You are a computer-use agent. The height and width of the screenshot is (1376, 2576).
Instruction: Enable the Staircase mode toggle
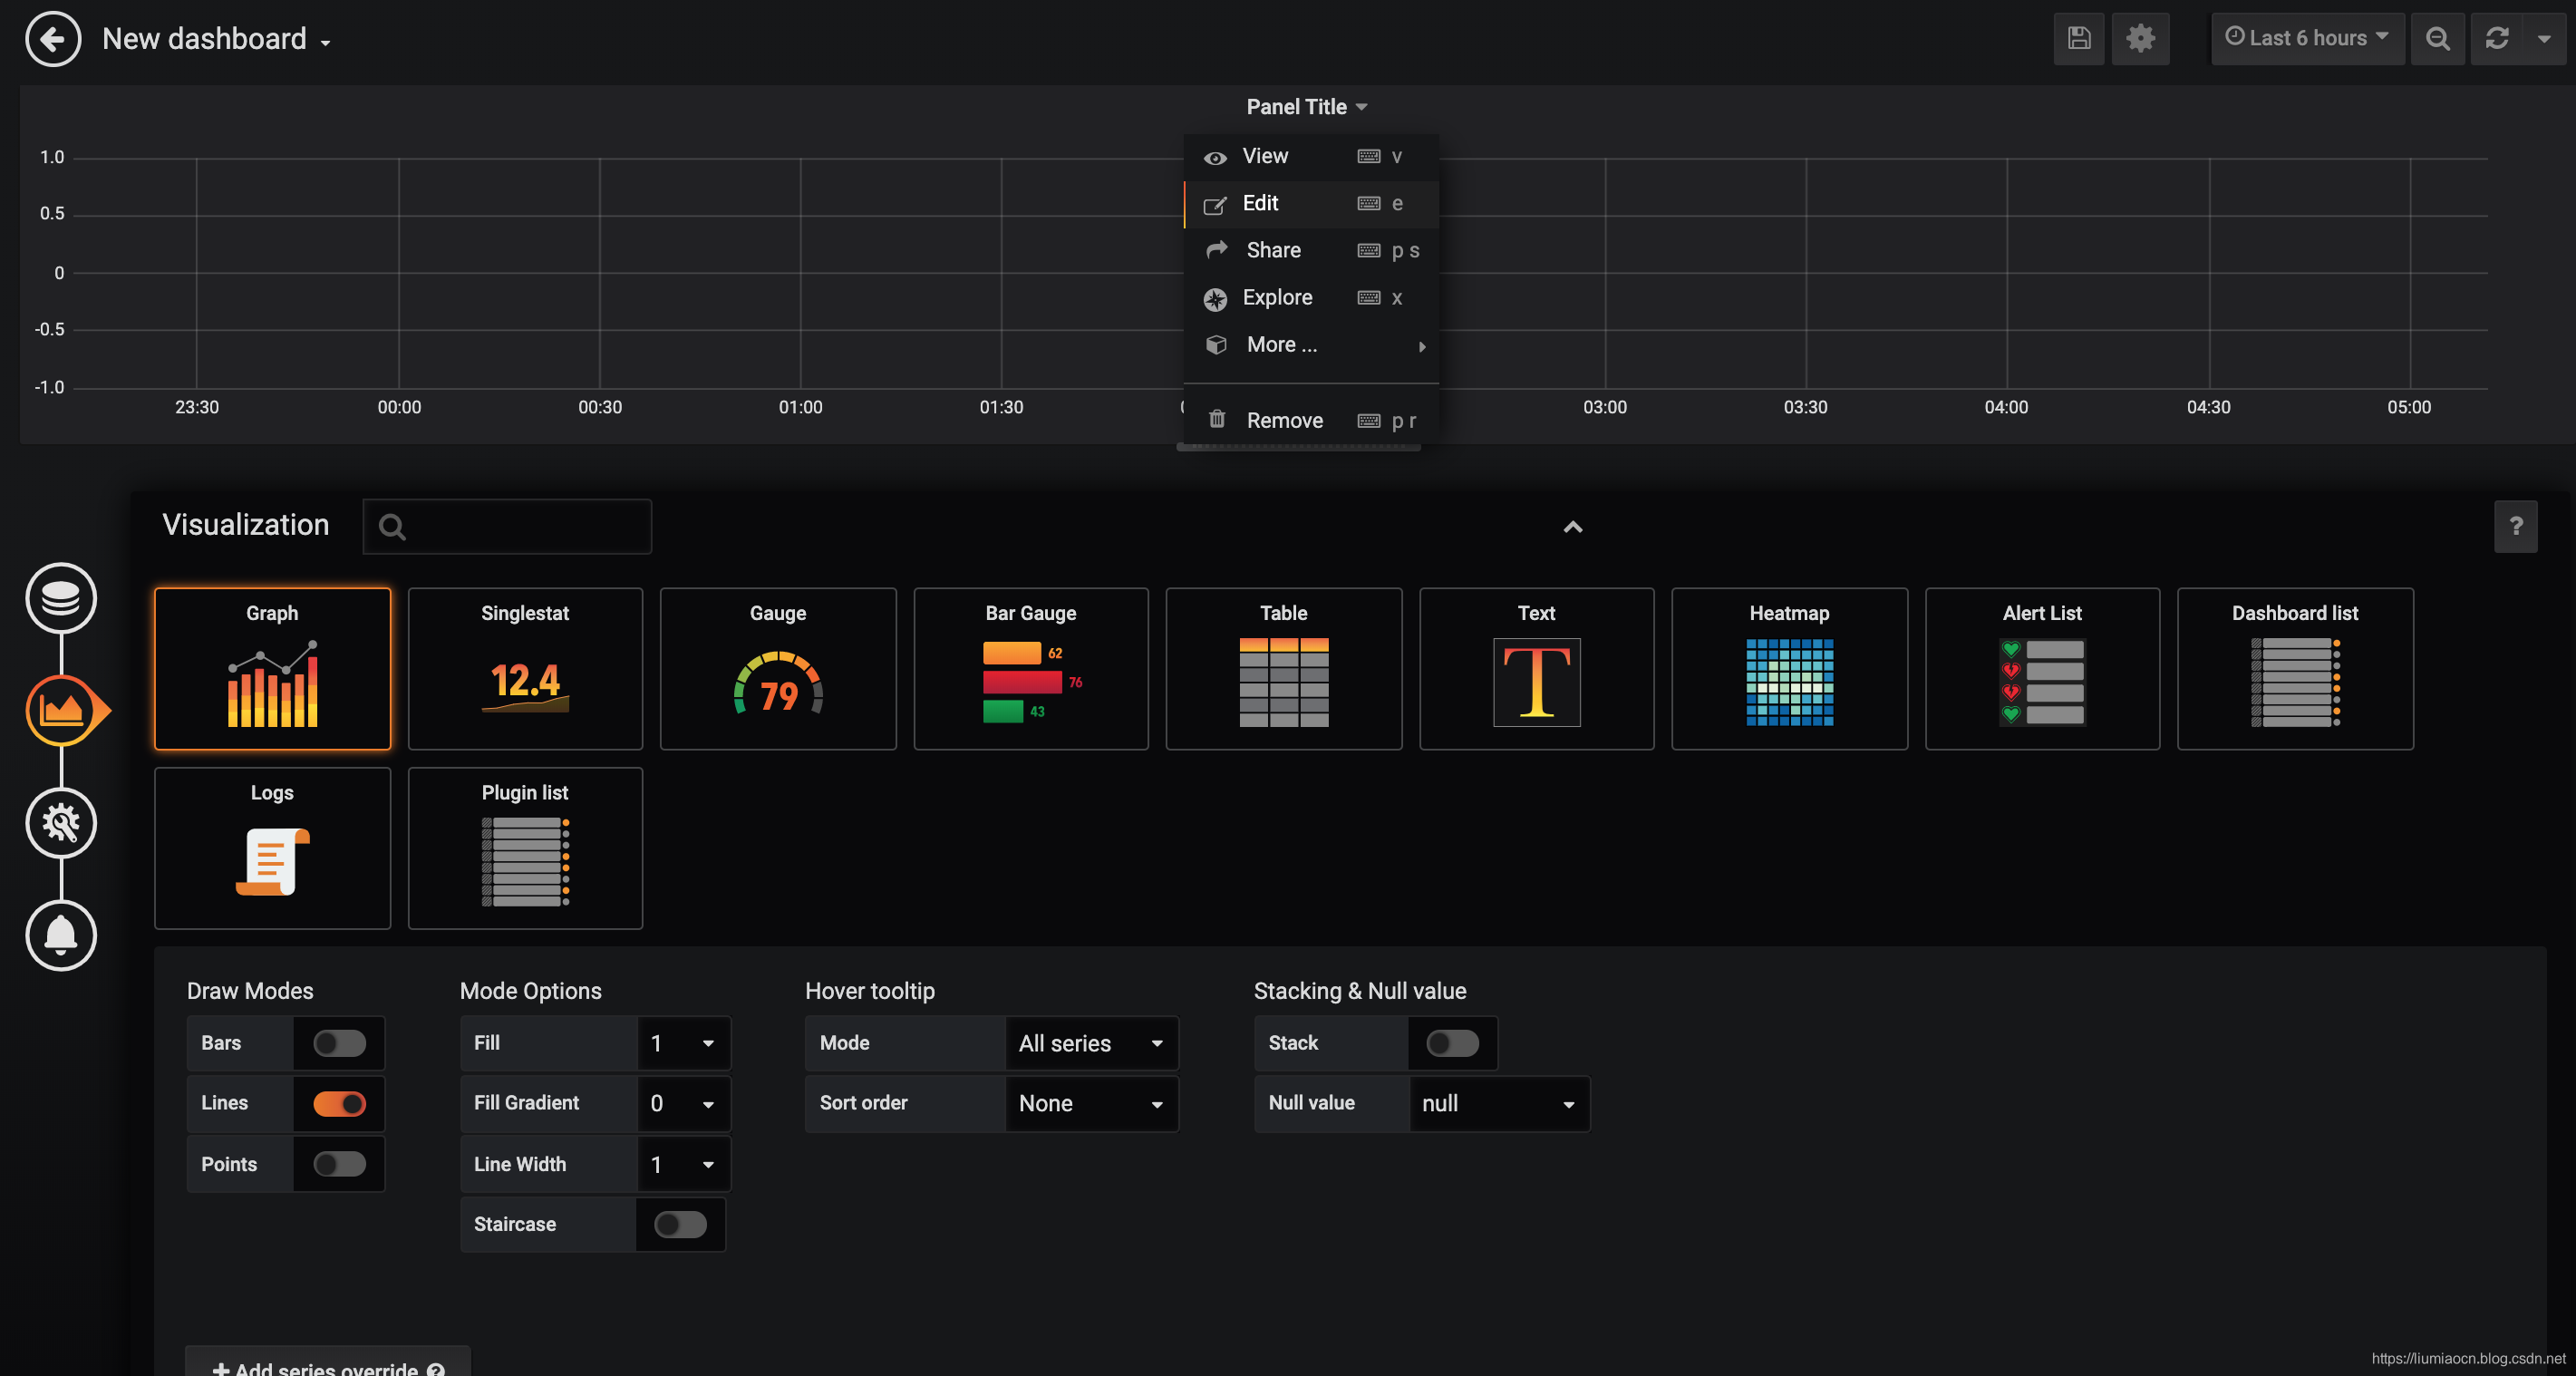[x=680, y=1223]
